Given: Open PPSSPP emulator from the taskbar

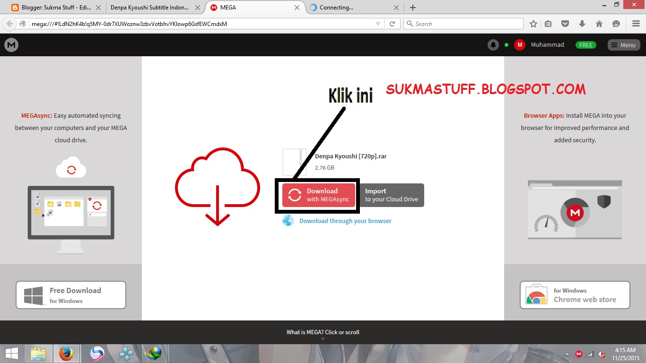Looking at the screenshot, I should point(125,353).
